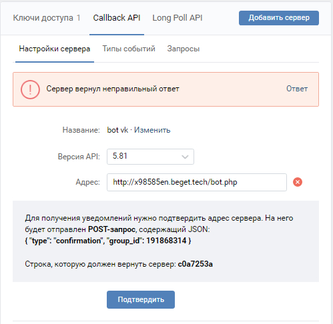Focus the Адрес server URL input field
This screenshot has width=333, height=324.
[x=197, y=182]
